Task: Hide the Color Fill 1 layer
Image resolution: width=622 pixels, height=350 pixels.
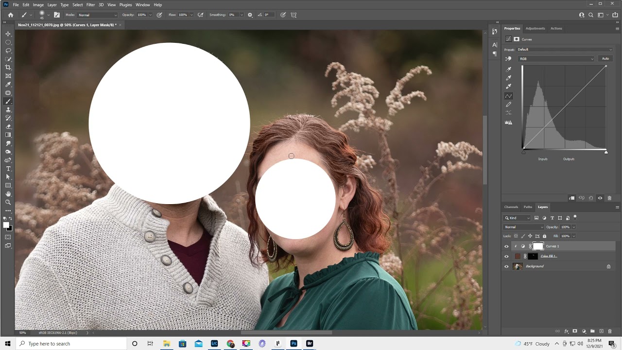Action: 506,256
